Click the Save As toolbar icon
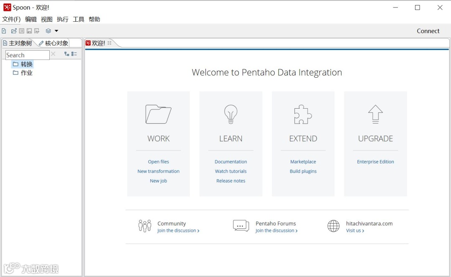451x277 pixels. tap(37, 31)
